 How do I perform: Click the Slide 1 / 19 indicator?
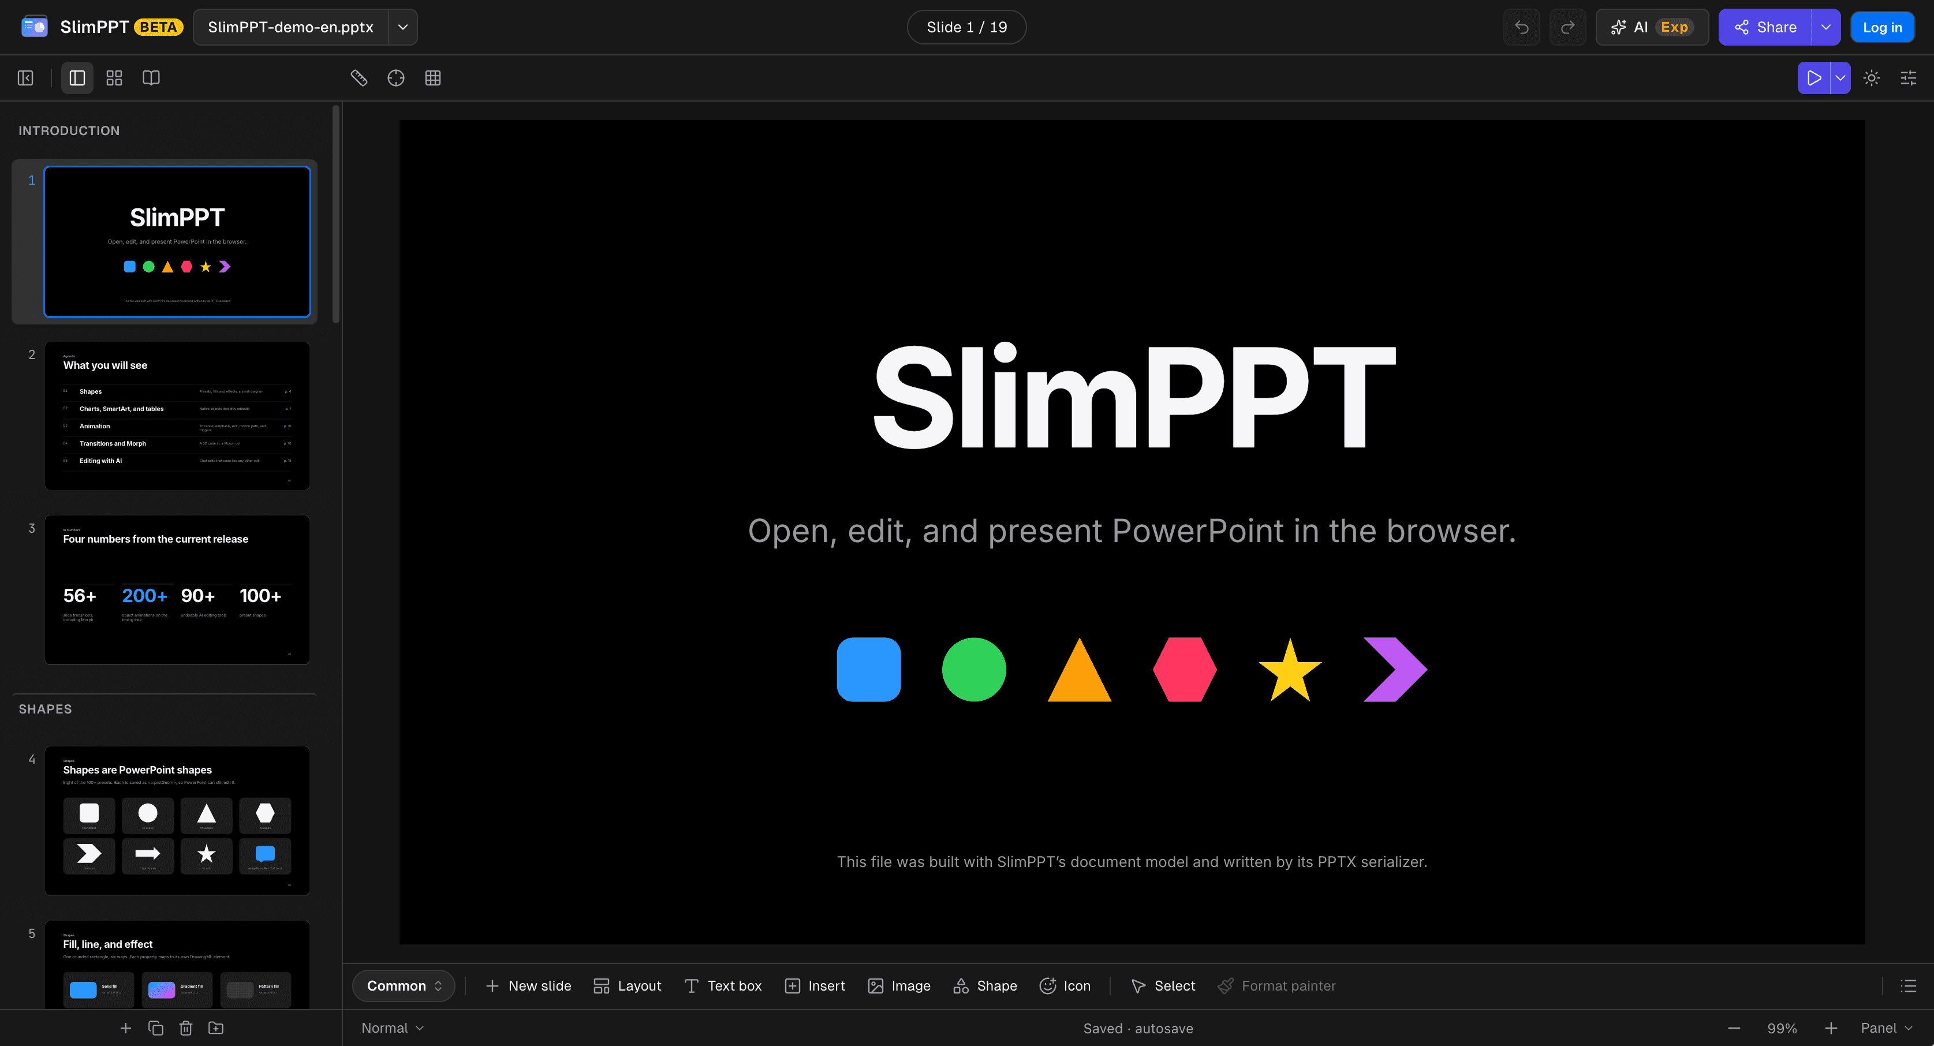[x=966, y=27]
